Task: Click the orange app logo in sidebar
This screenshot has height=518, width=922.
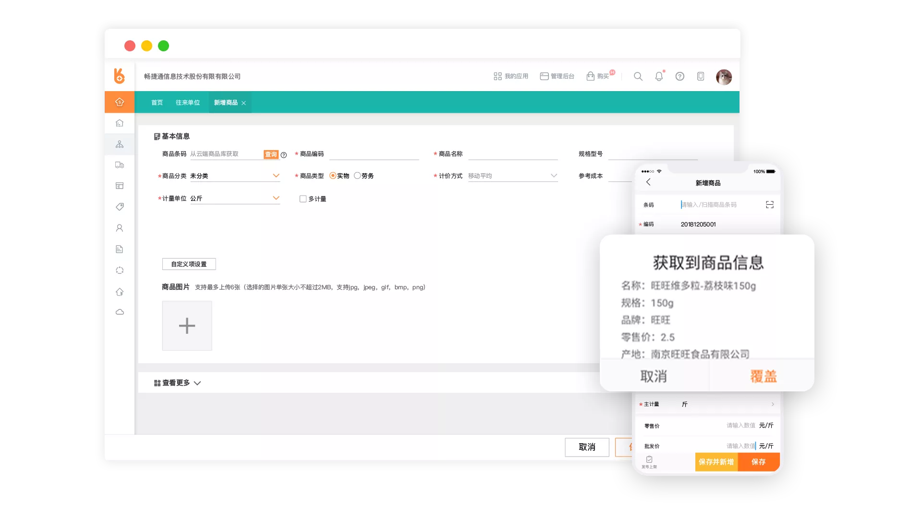Action: [119, 76]
